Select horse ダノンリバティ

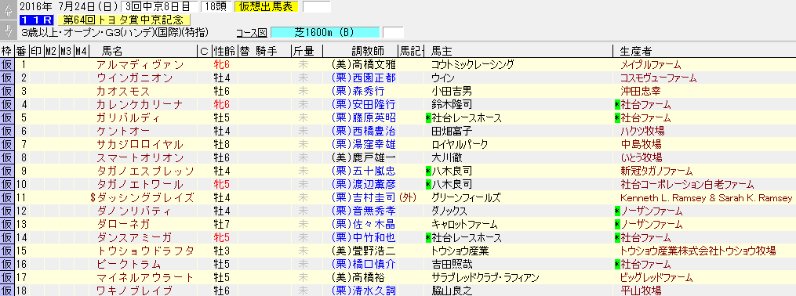tap(135, 211)
